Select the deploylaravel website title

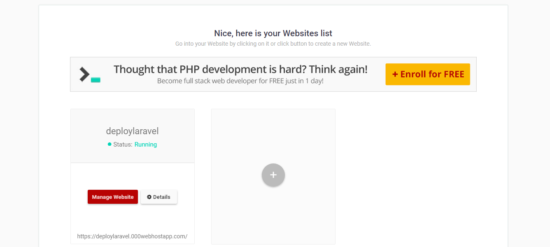pos(132,131)
